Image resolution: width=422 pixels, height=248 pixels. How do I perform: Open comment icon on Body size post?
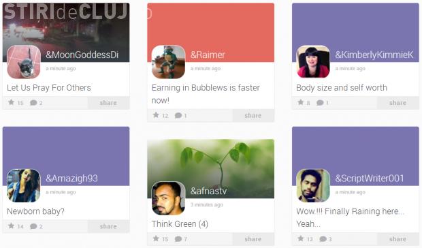point(320,103)
